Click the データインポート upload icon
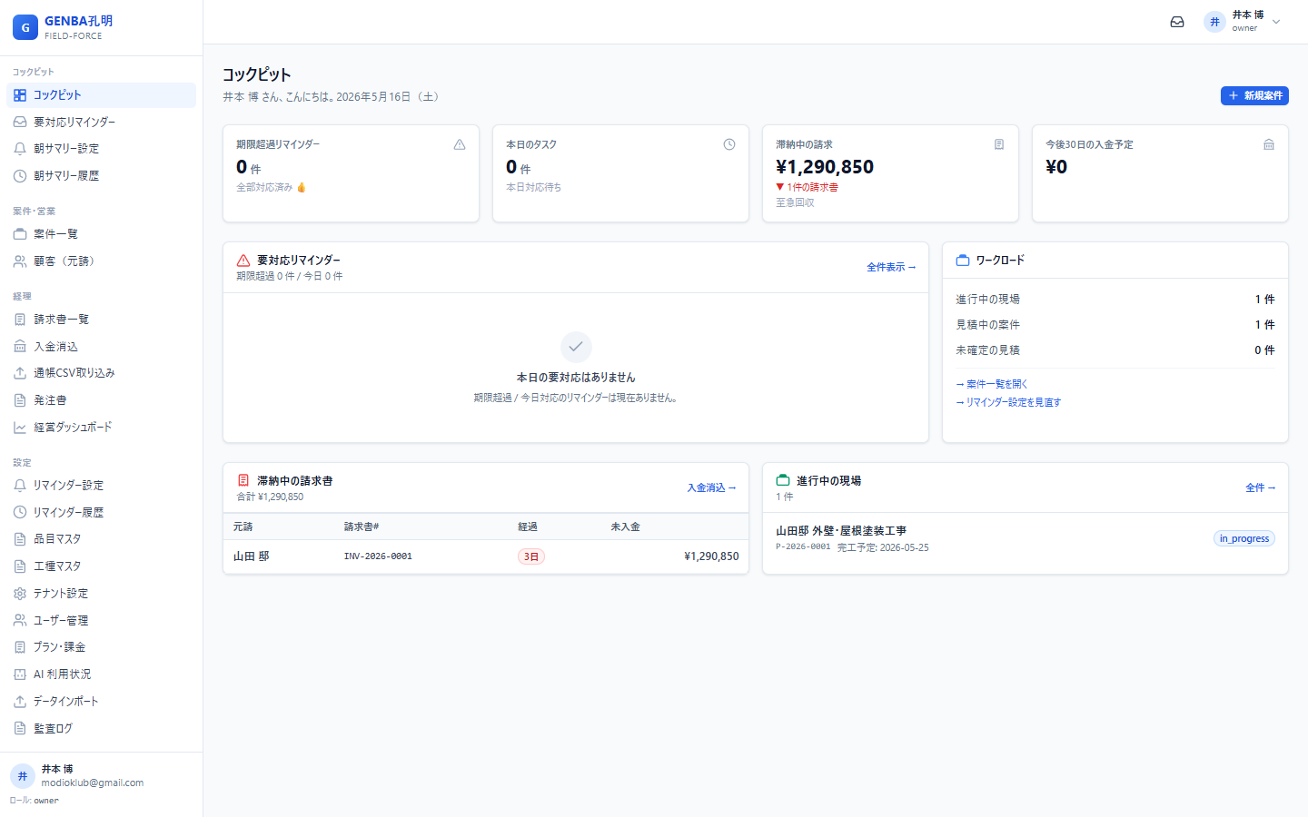The width and height of the screenshot is (1308, 817). 20,702
